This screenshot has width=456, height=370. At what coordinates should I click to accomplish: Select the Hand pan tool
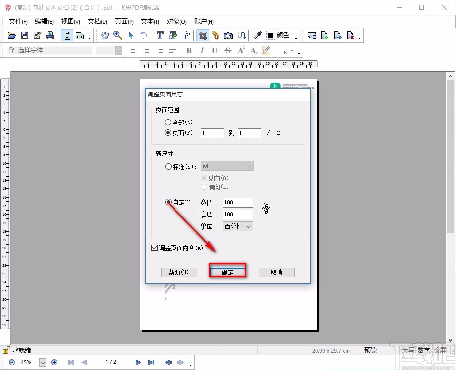pyautogui.click(x=105, y=35)
